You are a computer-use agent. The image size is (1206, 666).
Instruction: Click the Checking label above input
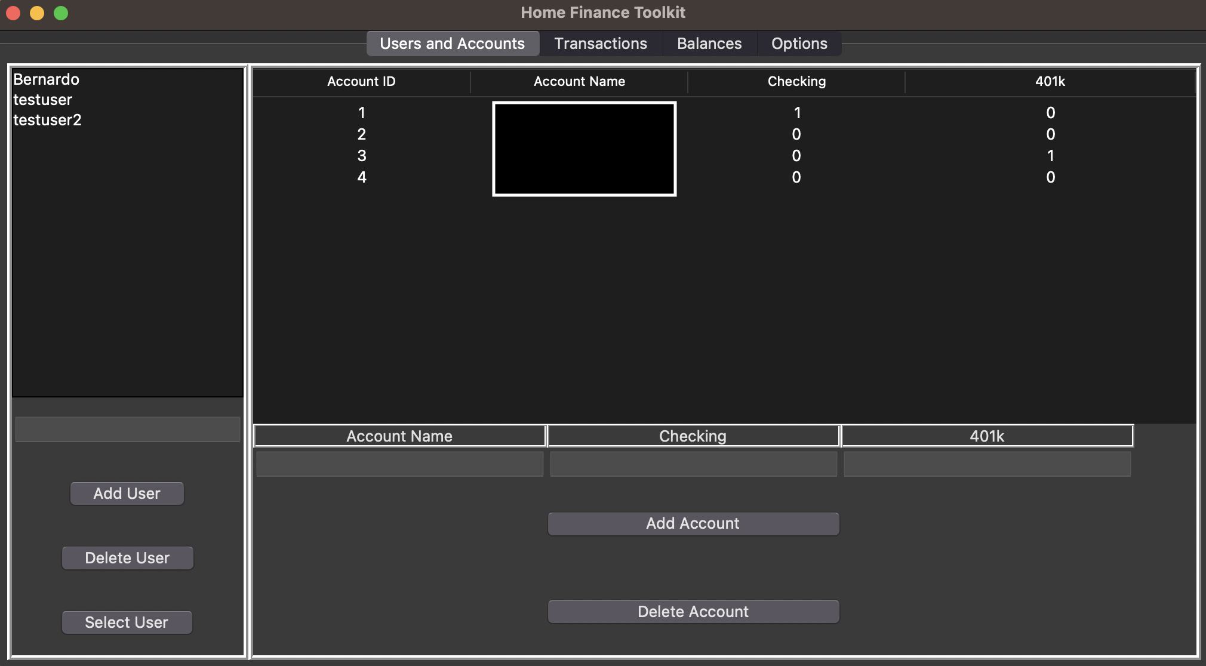[x=693, y=436]
